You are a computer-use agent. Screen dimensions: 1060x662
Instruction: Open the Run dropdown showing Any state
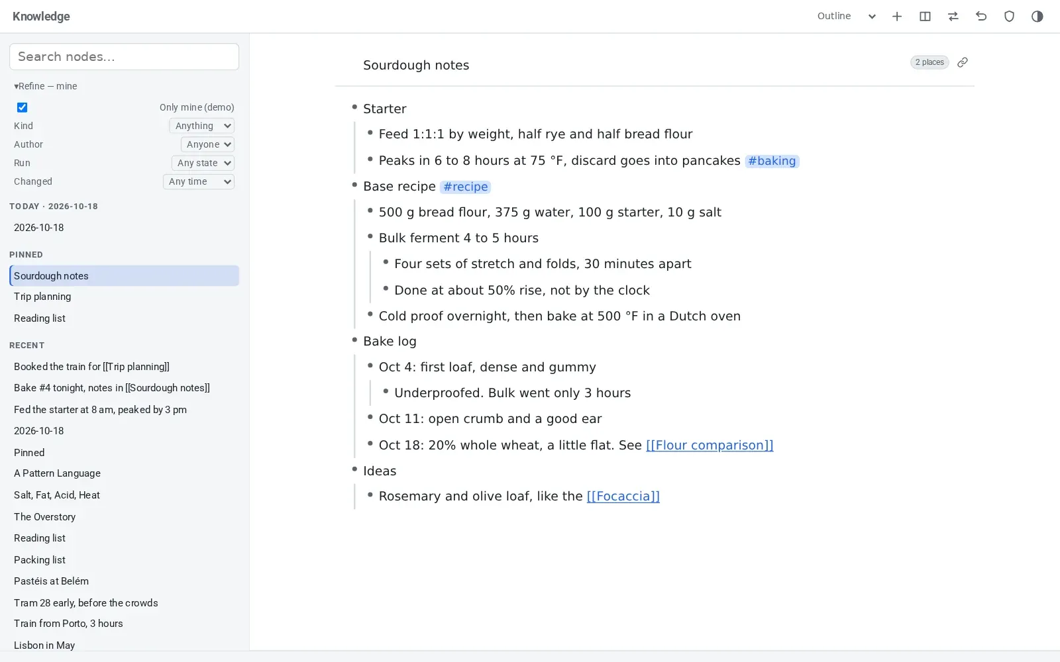click(x=203, y=163)
